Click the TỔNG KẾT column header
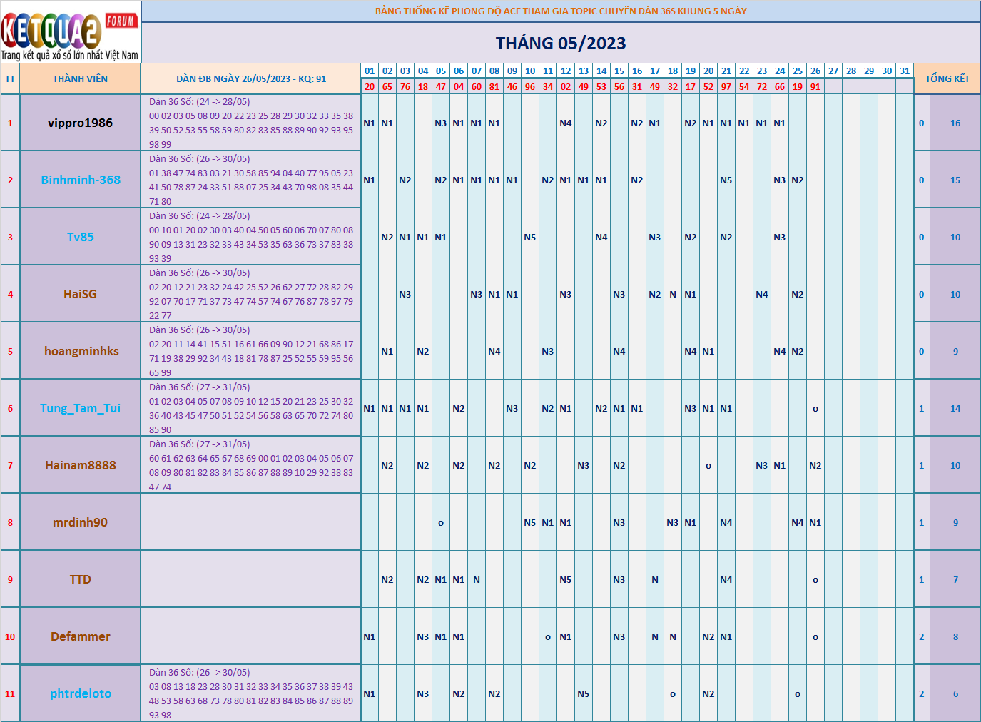981x722 pixels. pos(947,79)
